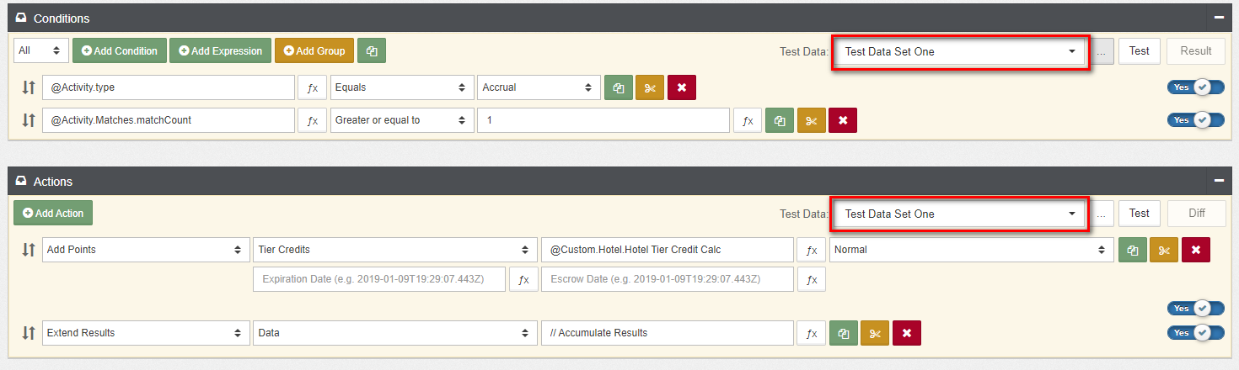Click the Add Condition button
Image resolution: width=1239 pixels, height=370 pixels.
click(120, 51)
